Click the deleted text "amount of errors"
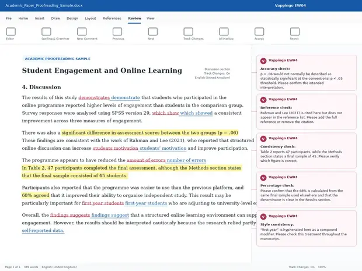362x271 pixels. point(146,160)
